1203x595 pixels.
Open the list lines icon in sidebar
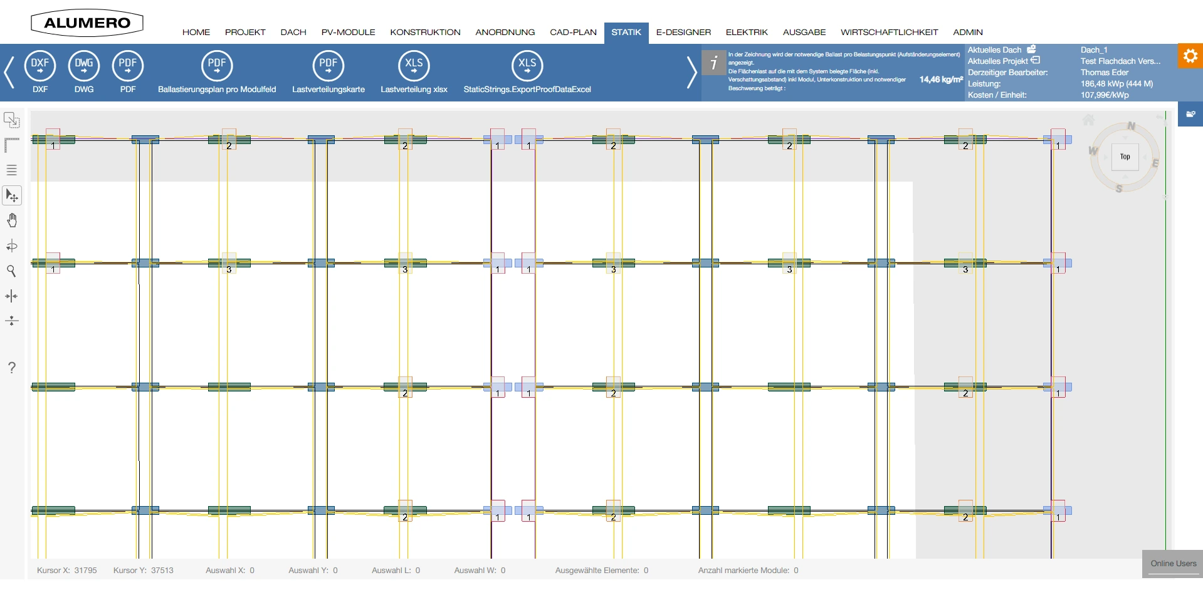12,170
